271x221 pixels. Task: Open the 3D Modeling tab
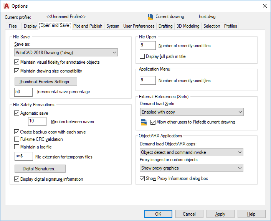point(188,26)
